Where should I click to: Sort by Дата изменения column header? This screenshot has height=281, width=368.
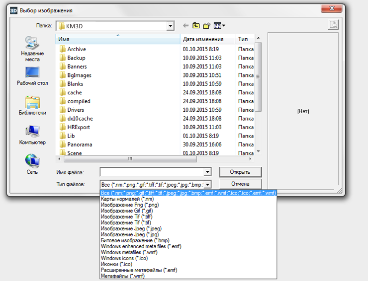pyautogui.click(x=208, y=39)
